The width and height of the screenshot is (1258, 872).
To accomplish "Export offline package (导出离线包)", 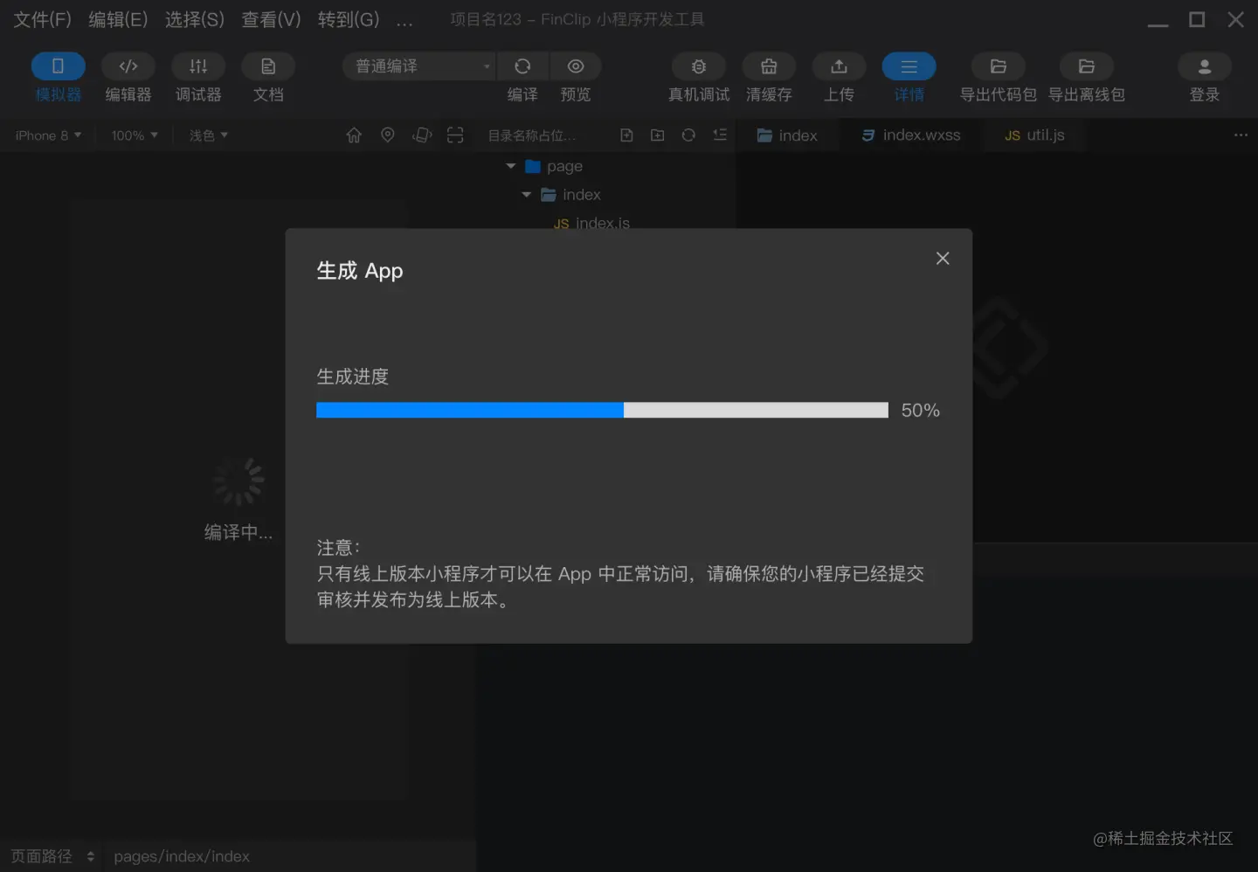I will click(x=1087, y=66).
